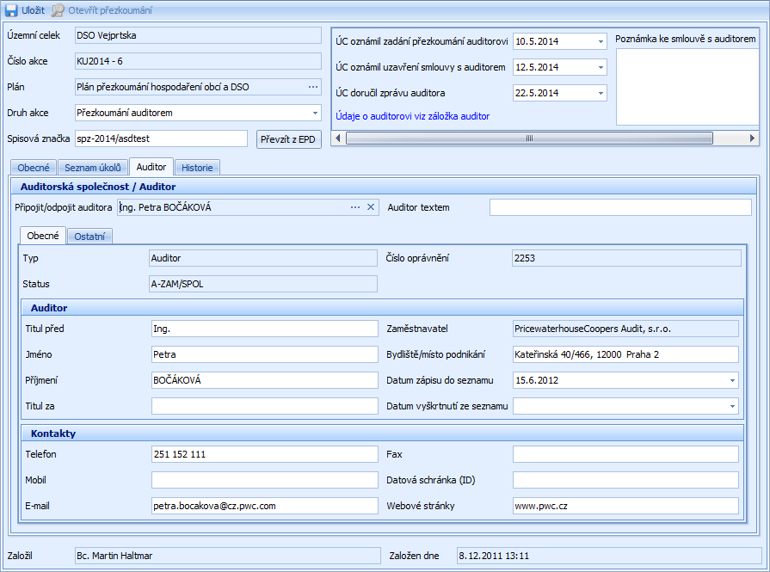Click the date 10.5.2014 in the first date field
The width and height of the screenshot is (770, 572).
click(537, 42)
